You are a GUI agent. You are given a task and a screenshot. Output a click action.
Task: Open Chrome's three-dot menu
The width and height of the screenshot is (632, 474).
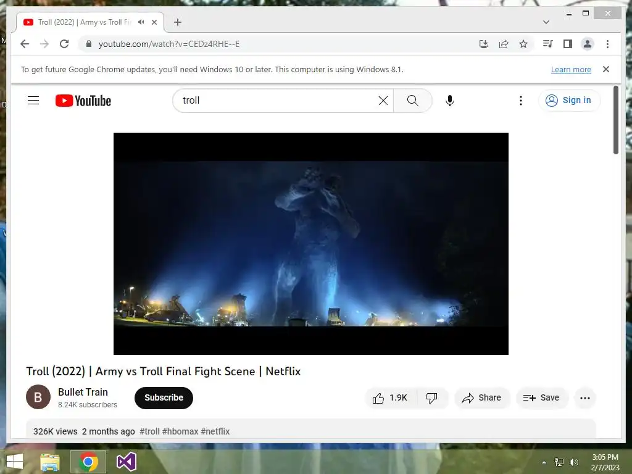click(x=607, y=44)
